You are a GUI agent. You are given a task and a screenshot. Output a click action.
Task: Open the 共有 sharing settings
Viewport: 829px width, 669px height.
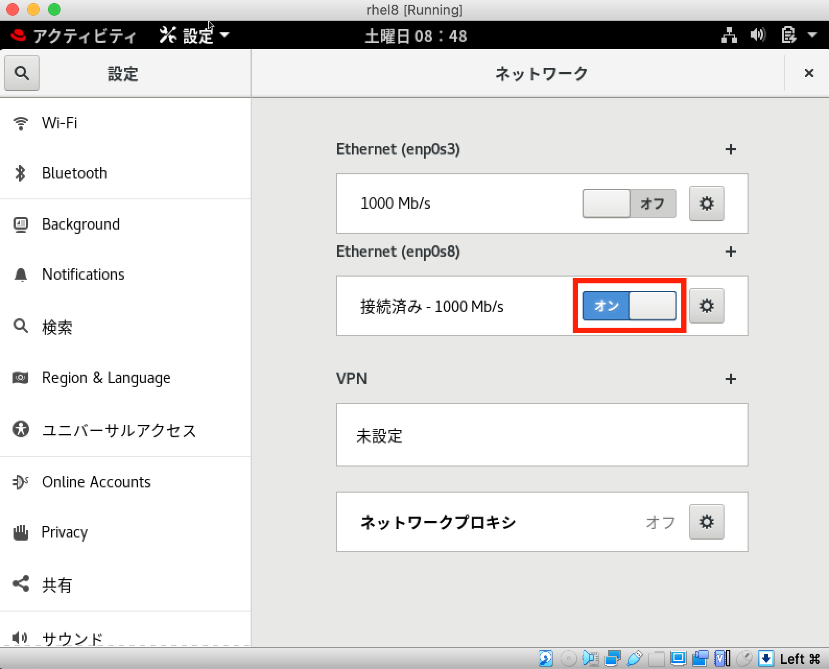tap(125, 584)
